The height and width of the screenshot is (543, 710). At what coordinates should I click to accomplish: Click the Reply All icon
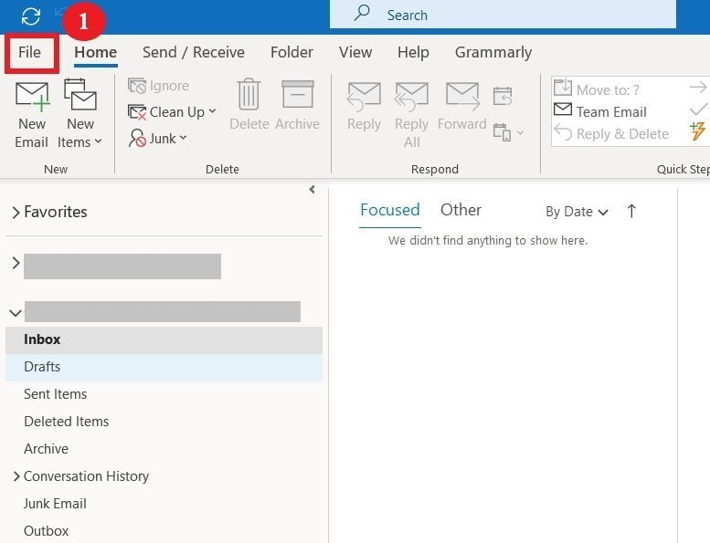pyautogui.click(x=411, y=97)
